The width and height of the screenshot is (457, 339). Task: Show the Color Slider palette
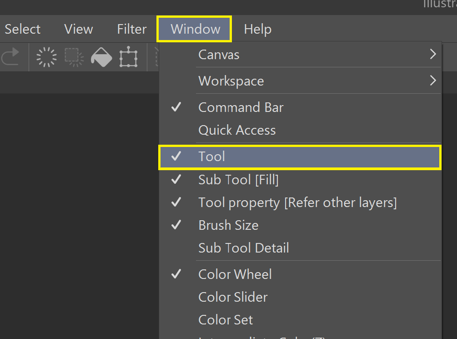(x=233, y=297)
